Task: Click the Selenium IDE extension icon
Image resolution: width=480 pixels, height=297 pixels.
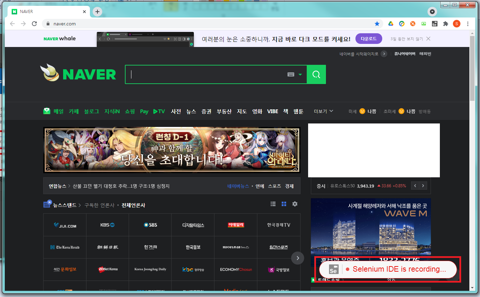Action: (x=434, y=24)
